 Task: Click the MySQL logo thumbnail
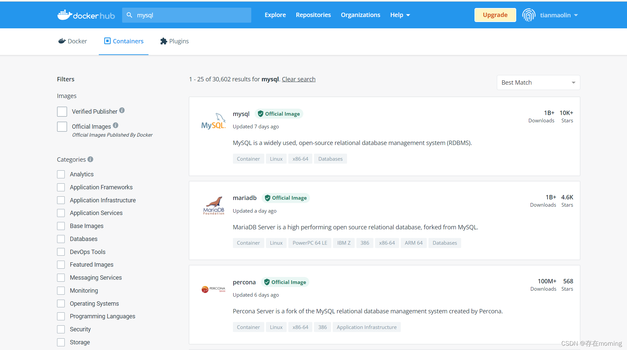pos(214,122)
